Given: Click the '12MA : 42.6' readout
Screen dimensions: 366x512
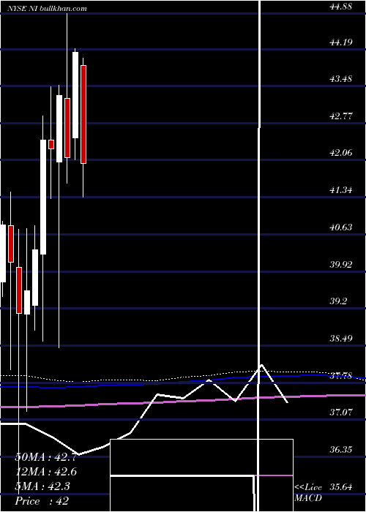Looking at the screenshot, I should (x=46, y=472).
